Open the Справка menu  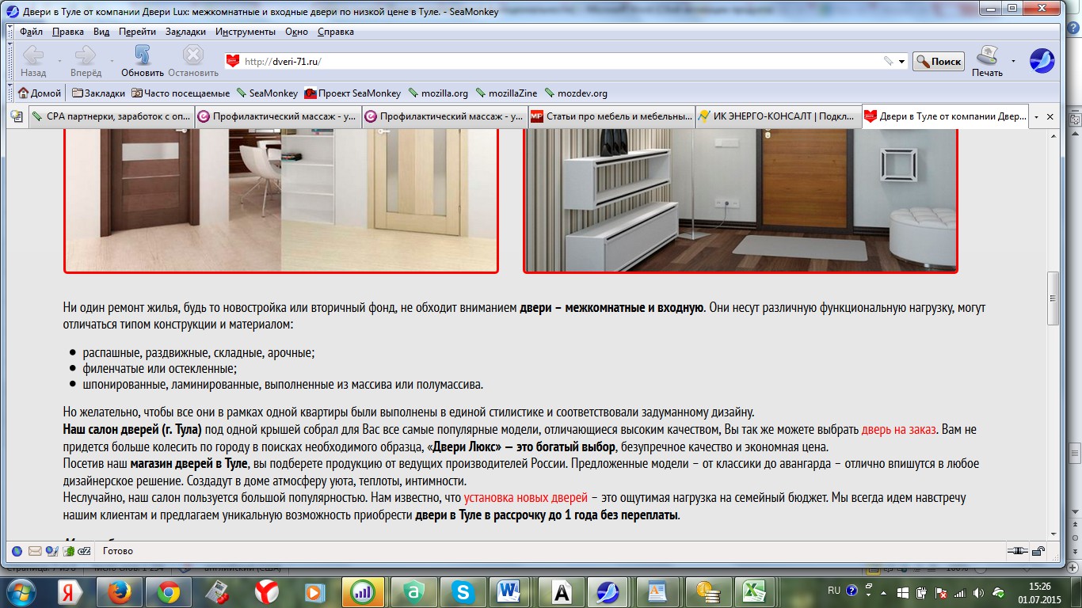[336, 32]
